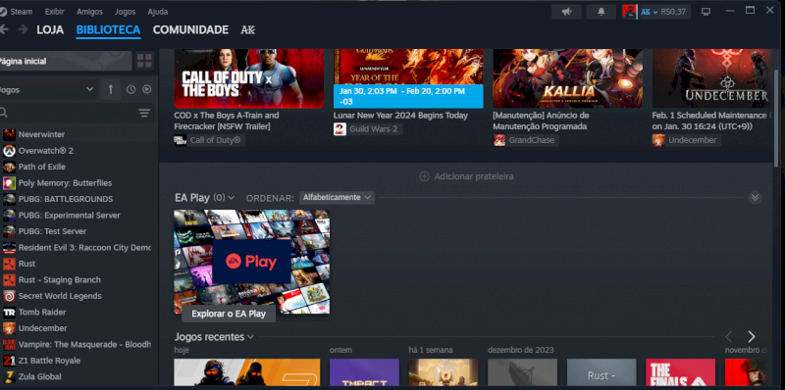Screen dimensions: 785x390
Task: Click the Secret World Legends icon
Action: click(x=9, y=296)
